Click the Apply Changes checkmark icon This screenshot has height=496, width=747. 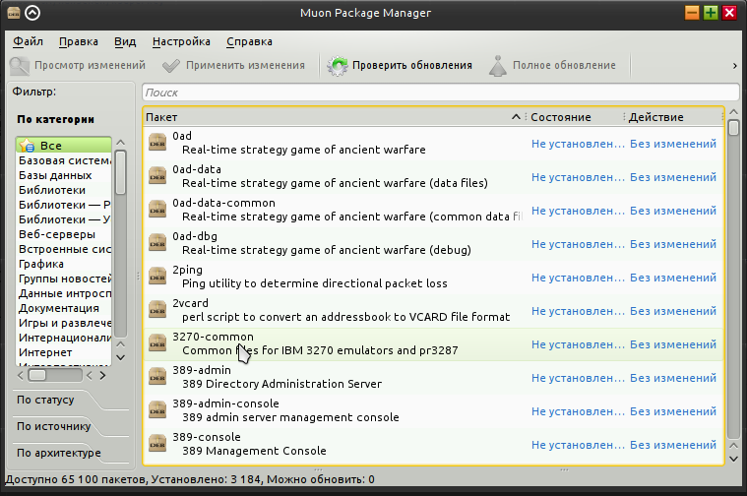171,66
